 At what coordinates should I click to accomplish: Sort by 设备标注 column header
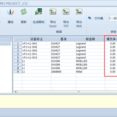[x=36, y=39]
